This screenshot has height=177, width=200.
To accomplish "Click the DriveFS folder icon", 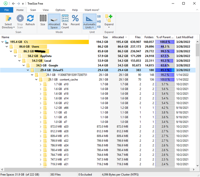I will pyautogui.click(x=32, y=70).
